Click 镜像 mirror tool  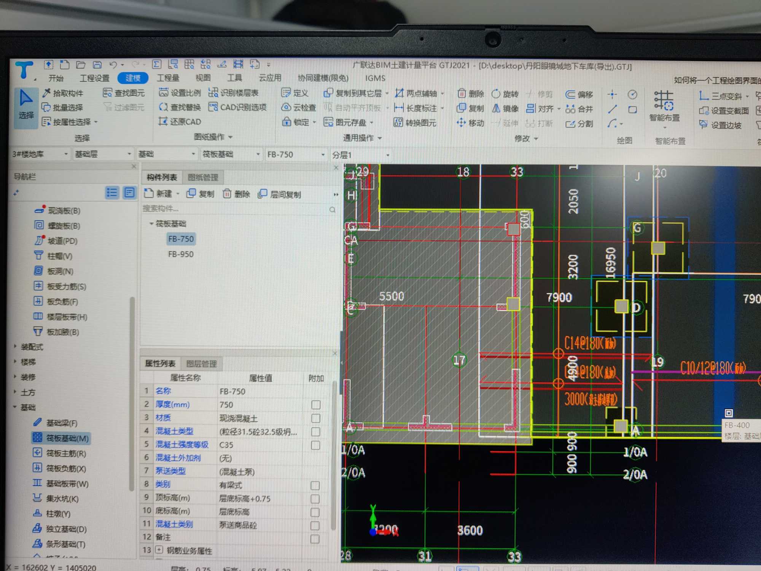(x=505, y=109)
